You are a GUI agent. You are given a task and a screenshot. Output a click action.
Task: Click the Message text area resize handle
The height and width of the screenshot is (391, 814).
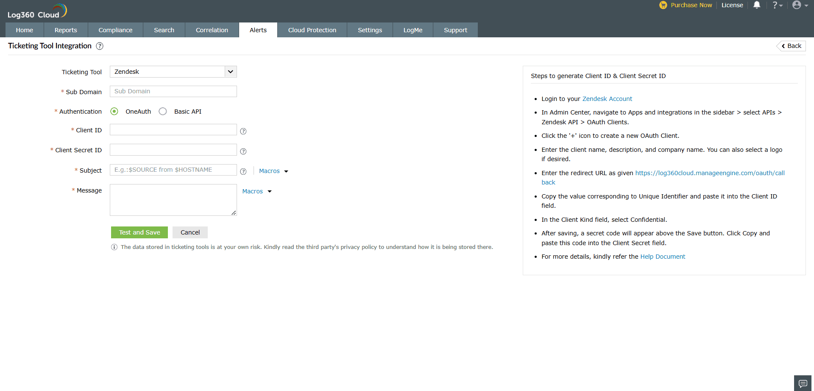click(x=234, y=213)
